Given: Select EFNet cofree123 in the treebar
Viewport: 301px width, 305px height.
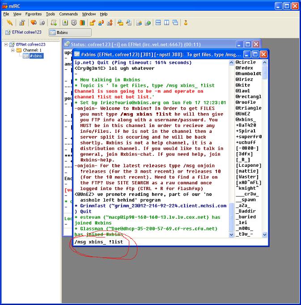Looking at the screenshot, I should pos(30,44).
